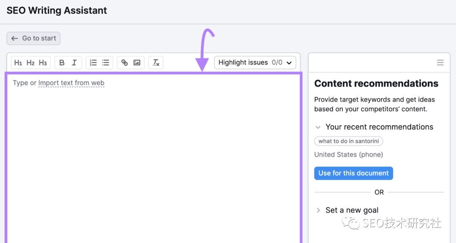Click the SEO Writing Assistant title
This screenshot has width=456, height=243.
pos(57,11)
